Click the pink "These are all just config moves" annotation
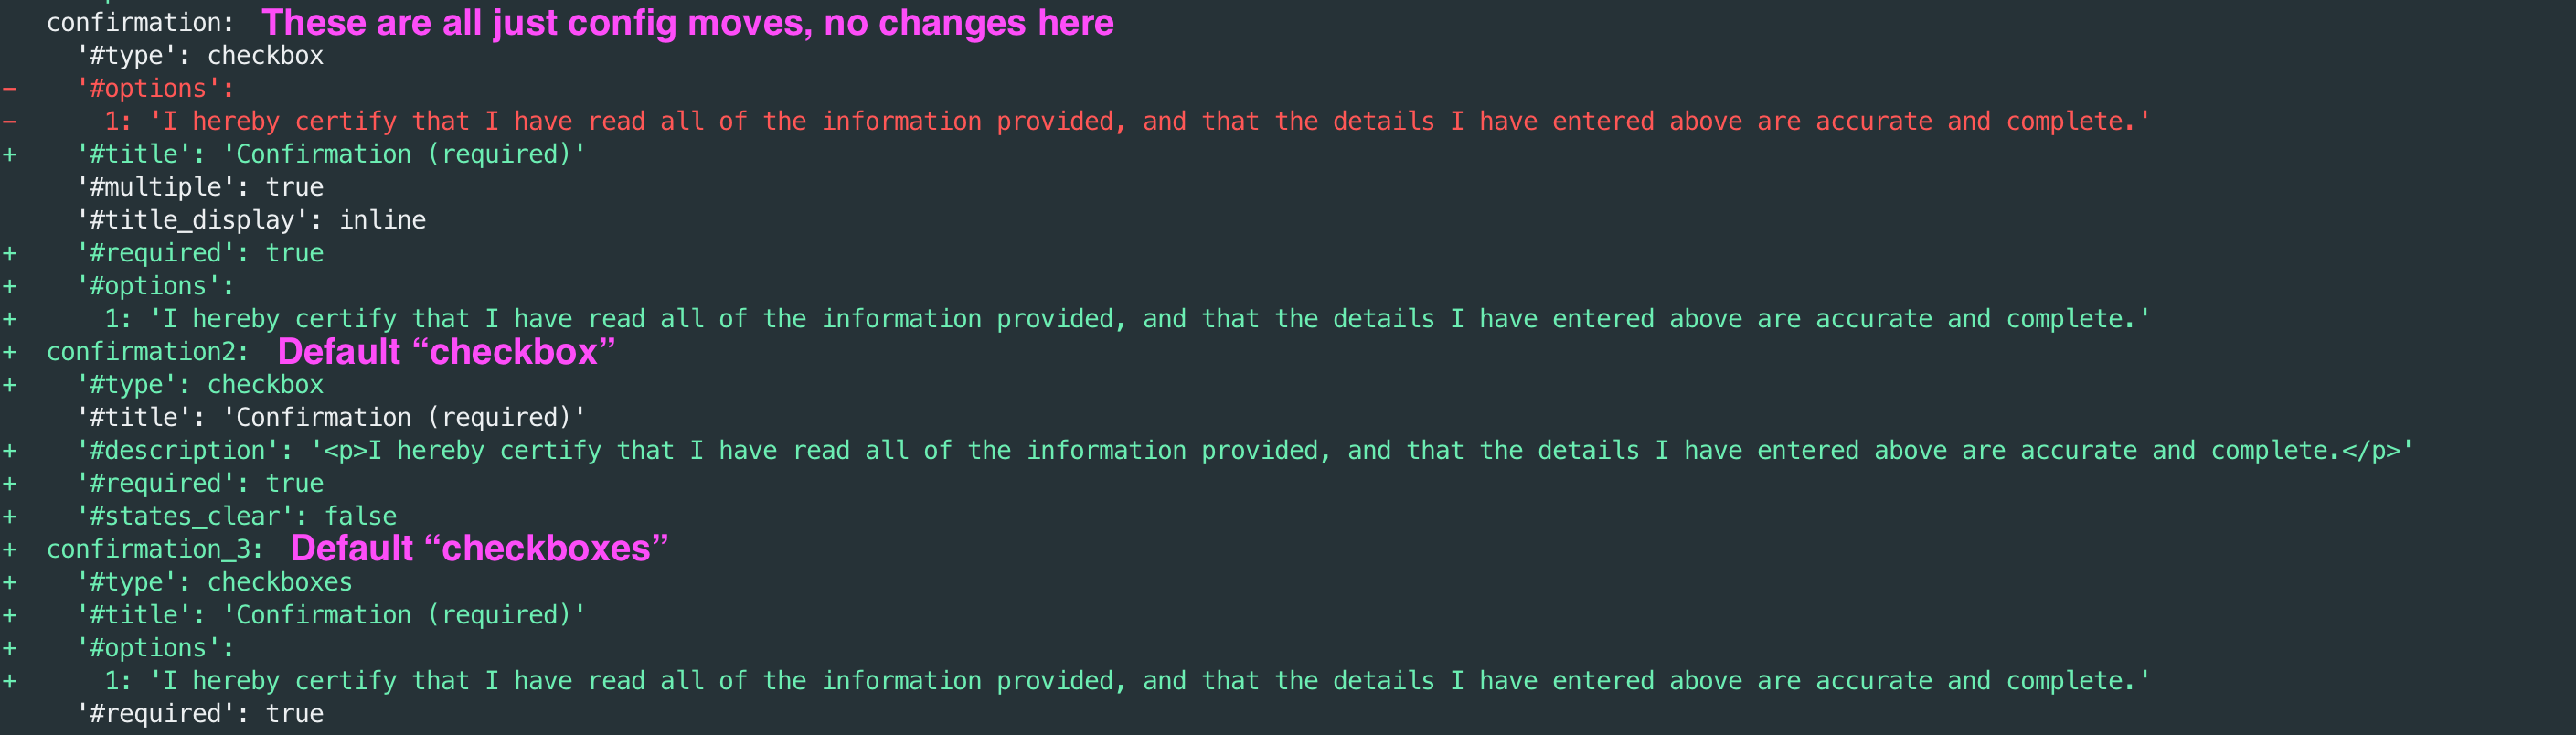This screenshot has height=735, width=2576. 687,23
